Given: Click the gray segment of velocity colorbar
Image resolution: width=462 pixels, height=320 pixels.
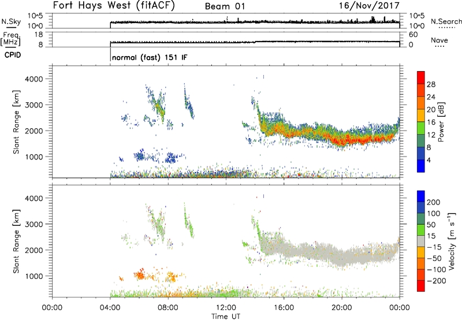Looking at the screenshot, I should (x=421, y=241).
